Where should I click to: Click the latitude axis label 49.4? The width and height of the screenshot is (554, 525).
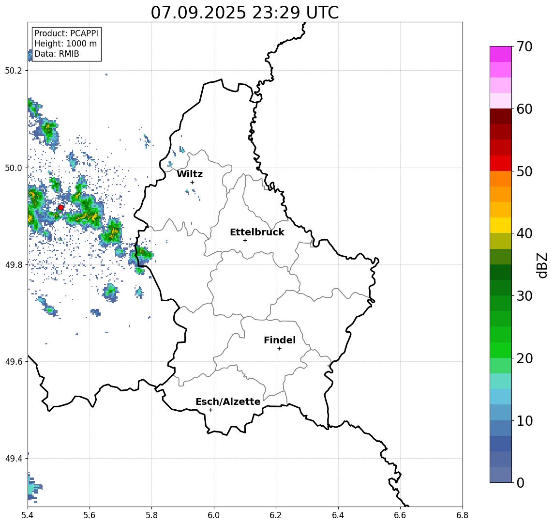click(14, 459)
